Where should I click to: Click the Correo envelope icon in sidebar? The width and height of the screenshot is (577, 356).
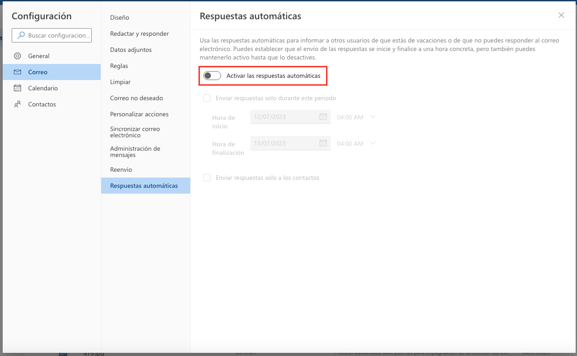tap(18, 72)
